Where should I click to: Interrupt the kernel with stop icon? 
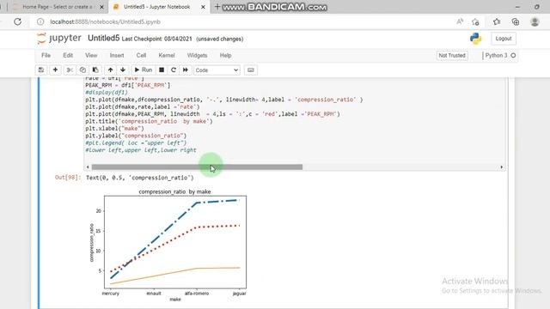[162, 70]
